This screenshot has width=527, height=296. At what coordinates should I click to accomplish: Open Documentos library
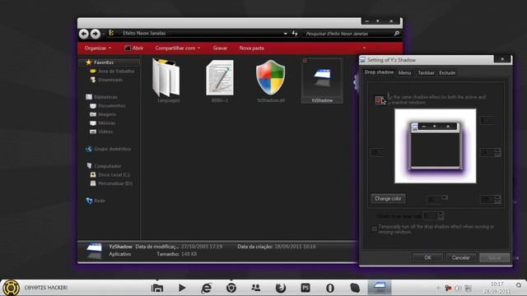[112, 106]
